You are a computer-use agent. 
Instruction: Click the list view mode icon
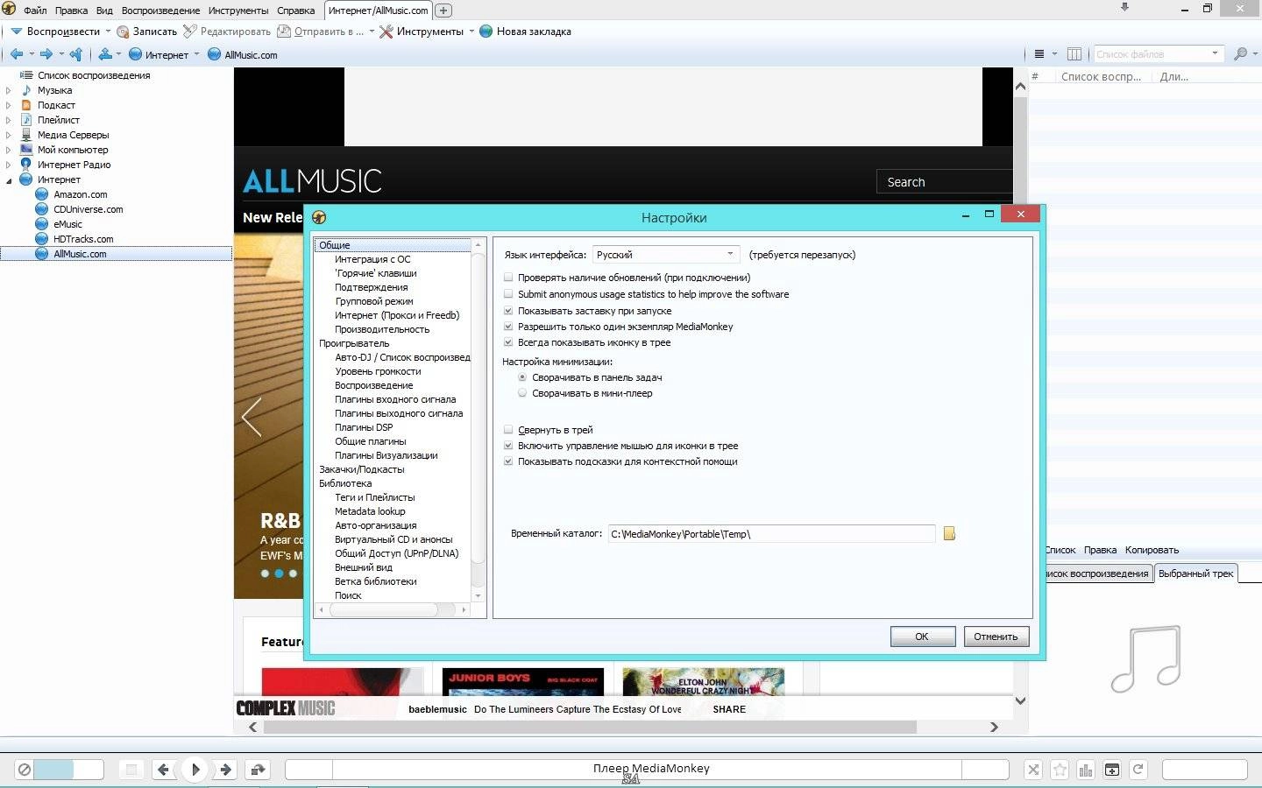[x=1039, y=54]
